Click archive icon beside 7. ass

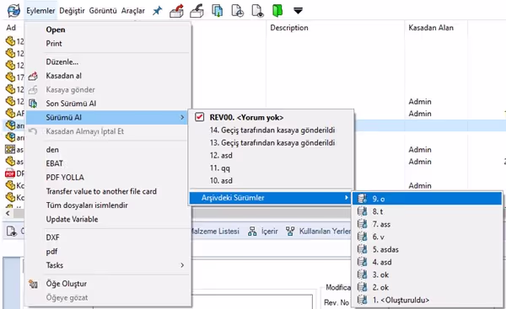363,224
